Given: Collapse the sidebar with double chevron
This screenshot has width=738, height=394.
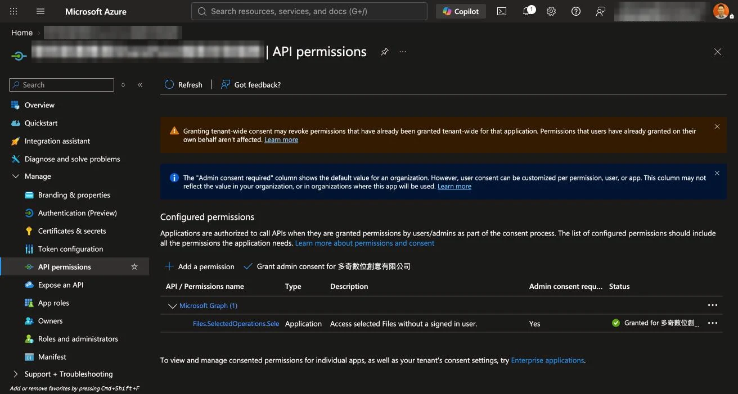Looking at the screenshot, I should pos(140,85).
